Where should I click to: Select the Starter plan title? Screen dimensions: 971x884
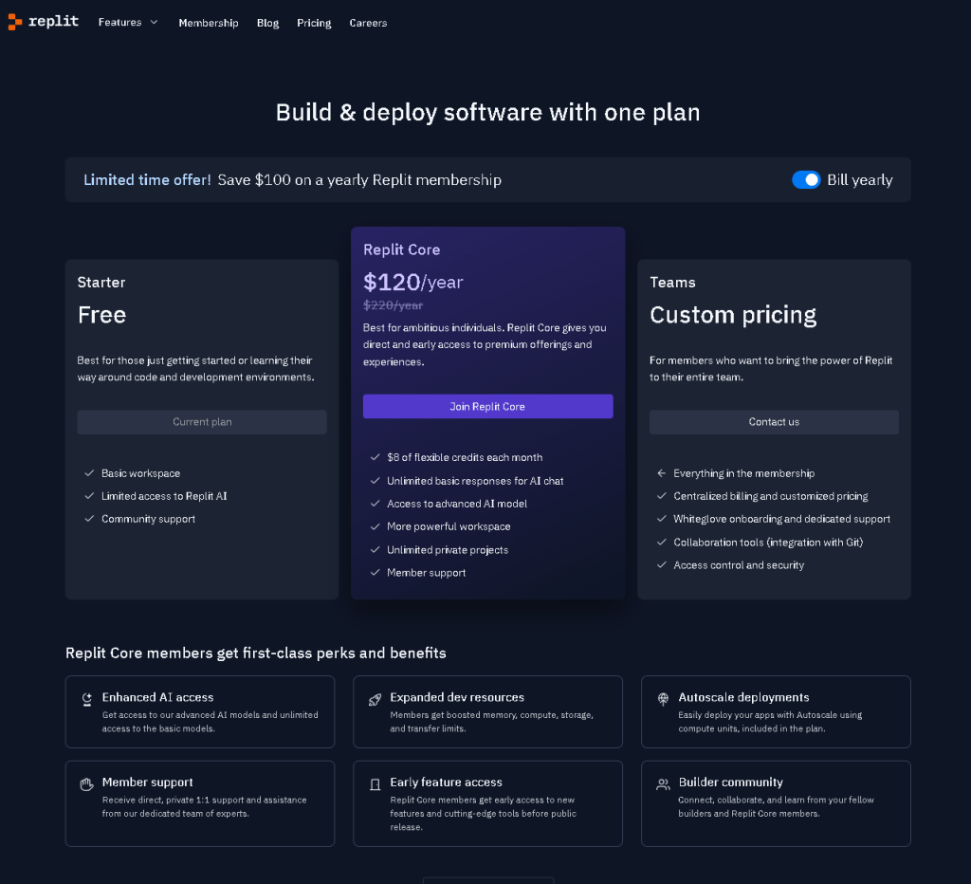101,283
